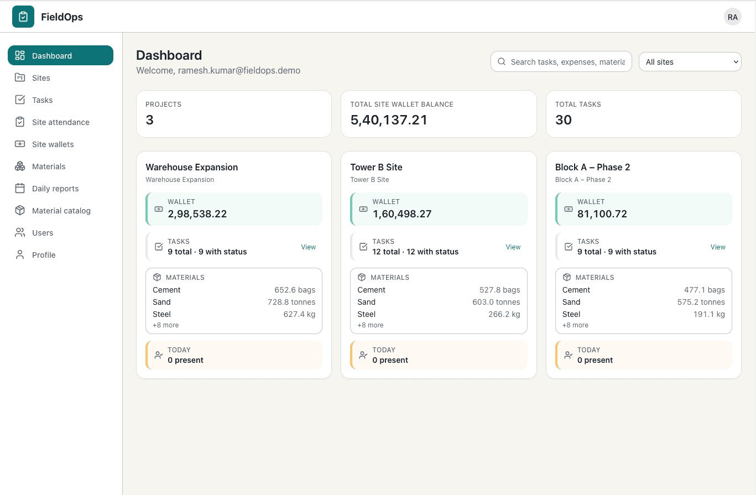The height and width of the screenshot is (495, 756).
Task: Open your Profile from the sidebar
Action: click(x=20, y=254)
